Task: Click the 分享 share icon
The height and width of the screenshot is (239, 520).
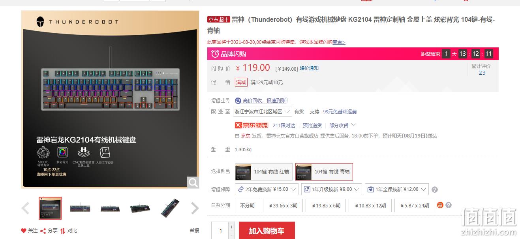Action: [x=43, y=231]
